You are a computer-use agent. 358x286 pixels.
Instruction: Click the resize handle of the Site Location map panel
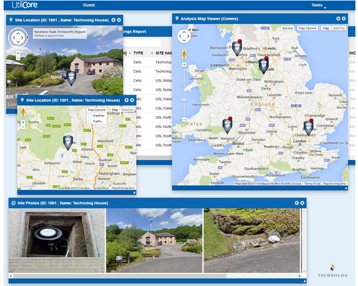click(x=134, y=192)
